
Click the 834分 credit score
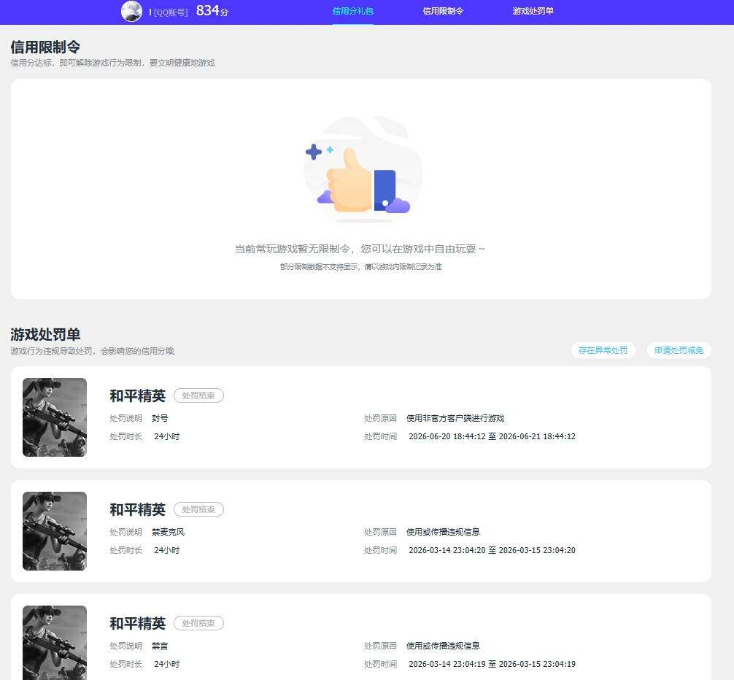(212, 11)
